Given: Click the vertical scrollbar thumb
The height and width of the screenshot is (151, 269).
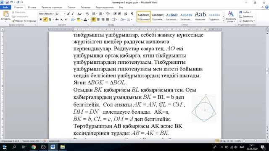Looking at the screenshot, I should 267,71.
